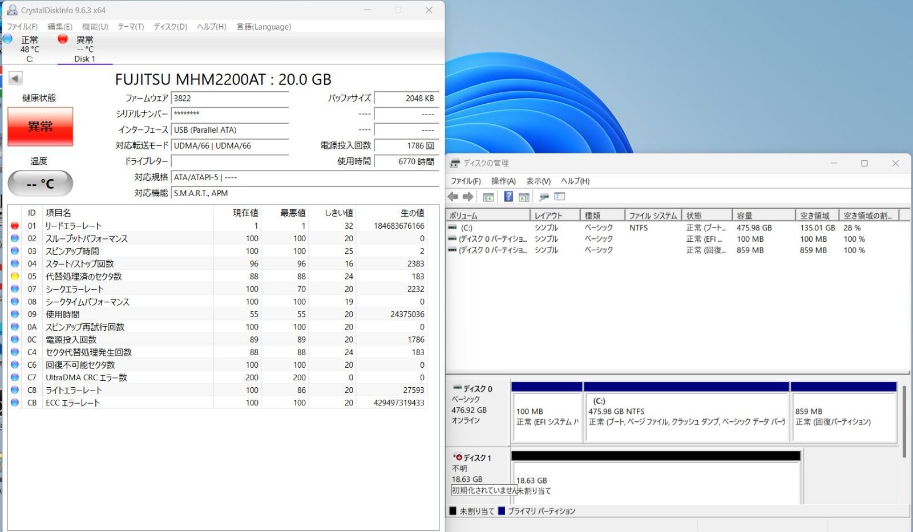Click the blue status dot for ID 09

pyautogui.click(x=15, y=314)
